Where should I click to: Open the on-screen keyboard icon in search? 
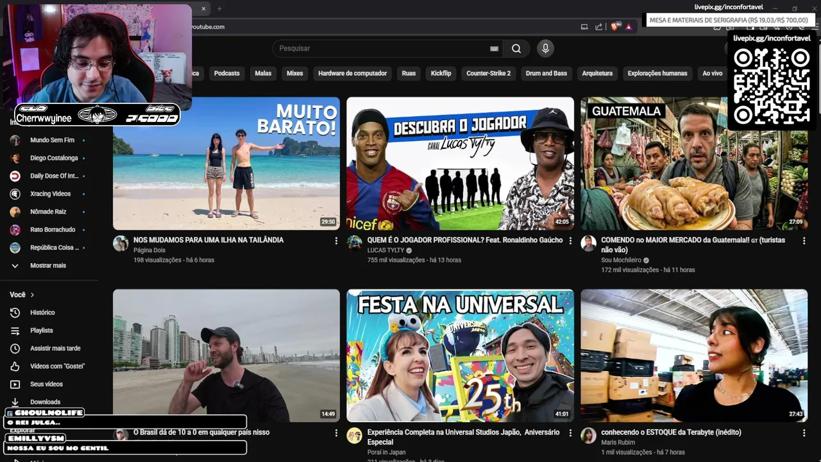click(x=494, y=48)
